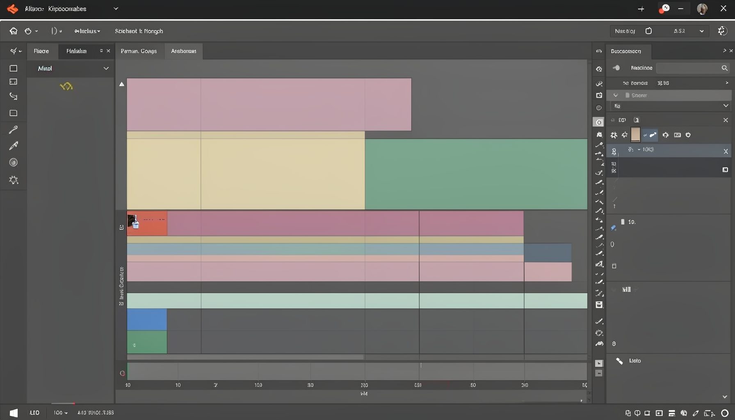Screen dimensions: 735x420
Task: Toggle the highlighted square O button in vertical toolbar
Action: (x=599, y=122)
